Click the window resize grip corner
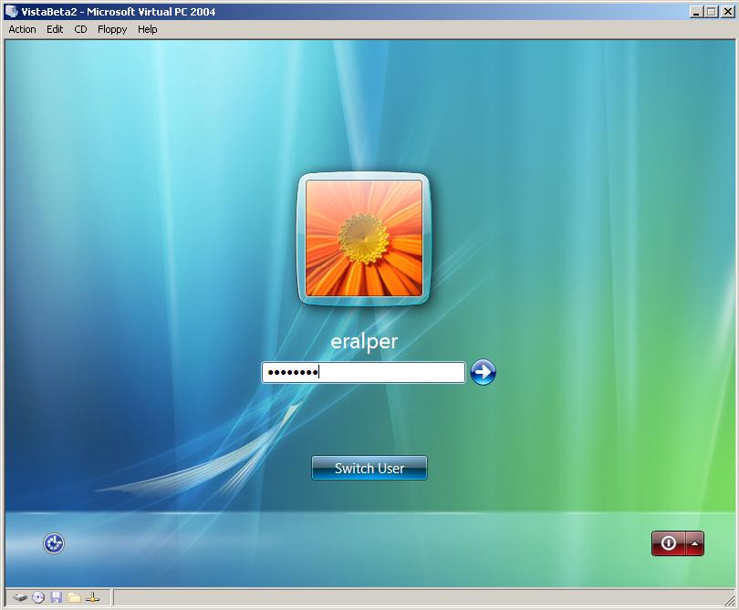Image resolution: width=739 pixels, height=610 pixels. click(x=729, y=600)
